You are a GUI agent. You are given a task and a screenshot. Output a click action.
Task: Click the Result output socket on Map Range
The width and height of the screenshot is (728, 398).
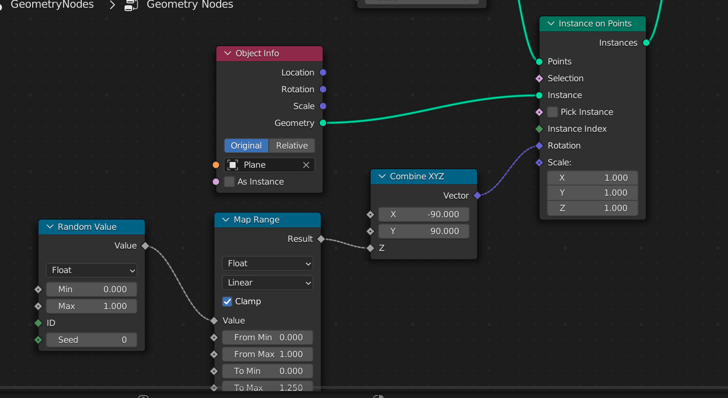click(x=321, y=239)
